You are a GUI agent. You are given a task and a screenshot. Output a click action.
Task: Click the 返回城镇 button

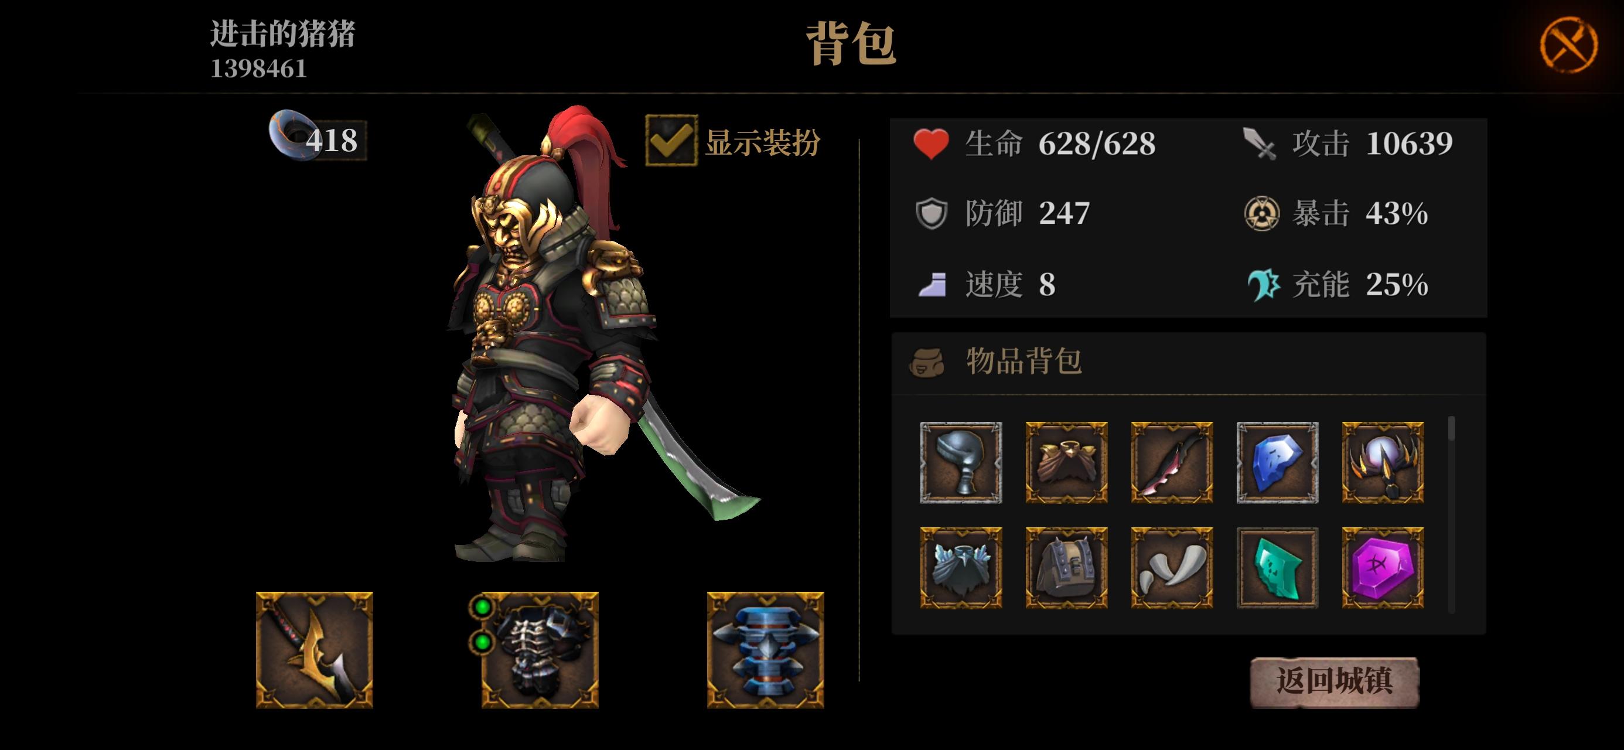click(x=1334, y=682)
